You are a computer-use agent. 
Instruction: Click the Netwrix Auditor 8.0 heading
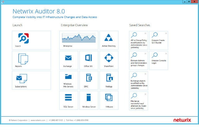click(39, 11)
